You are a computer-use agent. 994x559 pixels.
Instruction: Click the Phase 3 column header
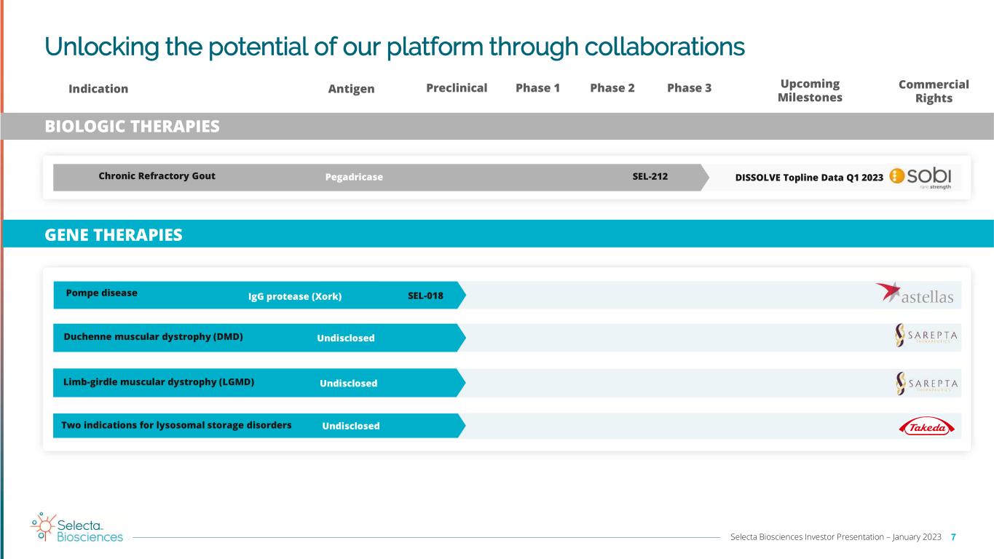[x=689, y=88]
